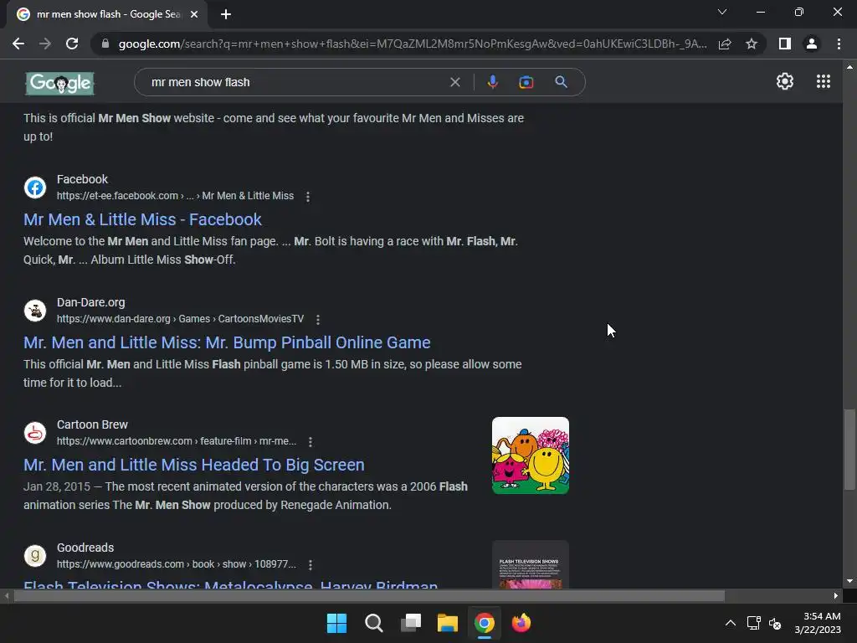857x643 pixels.
Task: Select the mr men show flash tab
Action: click(x=107, y=14)
